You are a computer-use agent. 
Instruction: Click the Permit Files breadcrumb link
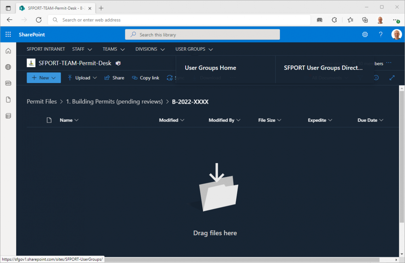pos(42,101)
